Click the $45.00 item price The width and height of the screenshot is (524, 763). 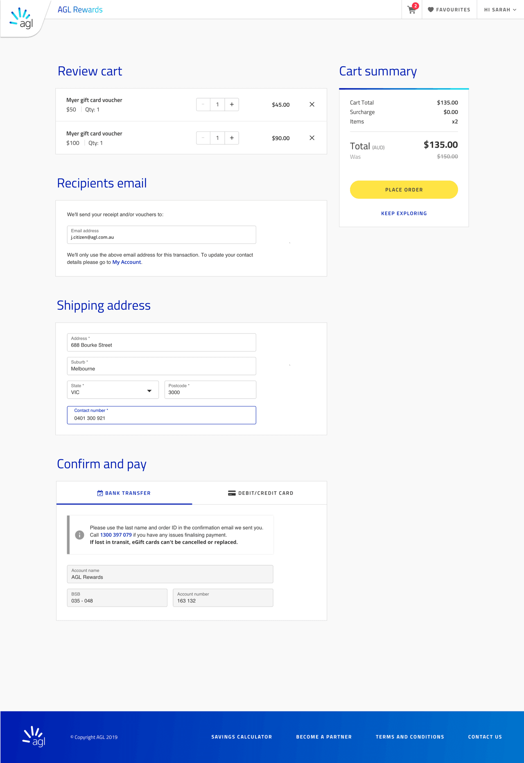280,105
